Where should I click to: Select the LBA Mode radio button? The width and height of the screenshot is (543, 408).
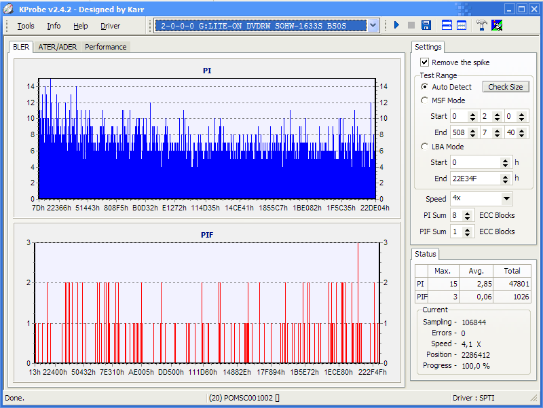pyautogui.click(x=424, y=147)
